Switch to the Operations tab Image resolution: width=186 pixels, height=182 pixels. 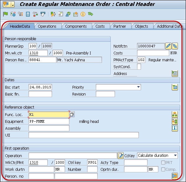[47, 26]
